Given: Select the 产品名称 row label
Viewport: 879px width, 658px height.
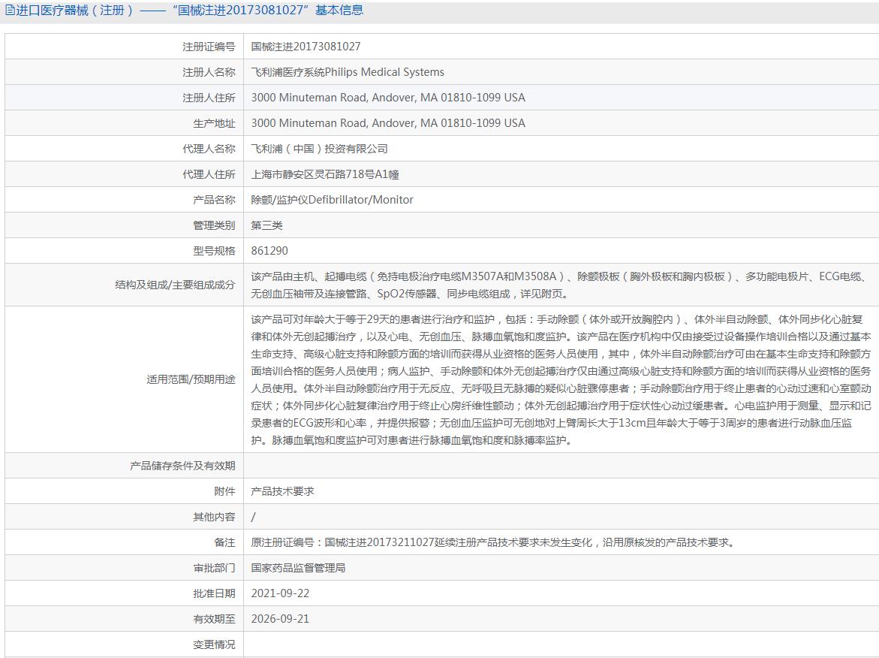Looking at the screenshot, I should 214,201.
